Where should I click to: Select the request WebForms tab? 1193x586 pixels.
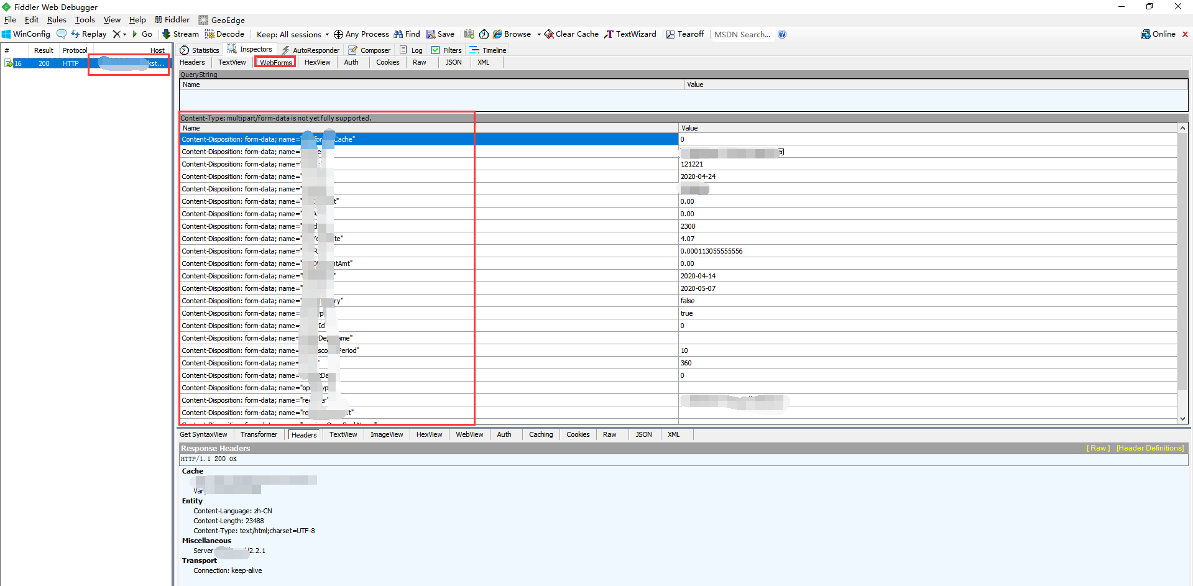(x=275, y=63)
